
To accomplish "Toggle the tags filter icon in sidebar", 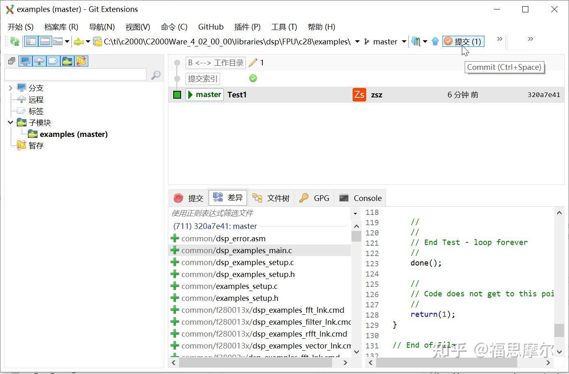I will tap(53, 61).
